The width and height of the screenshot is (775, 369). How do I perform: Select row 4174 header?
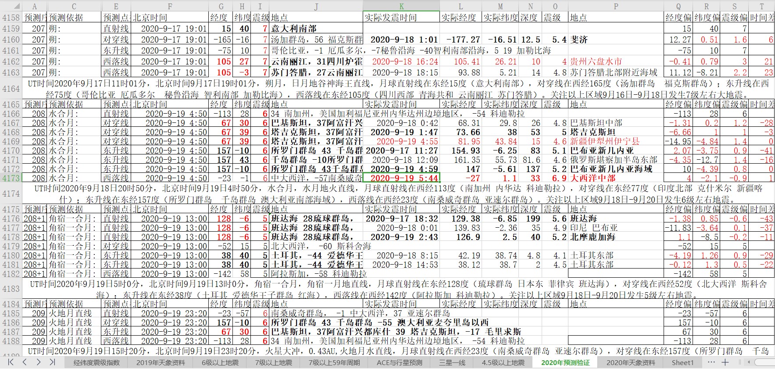[x=11, y=193]
